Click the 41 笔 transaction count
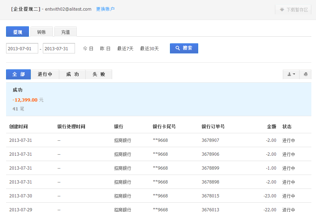 (18, 109)
